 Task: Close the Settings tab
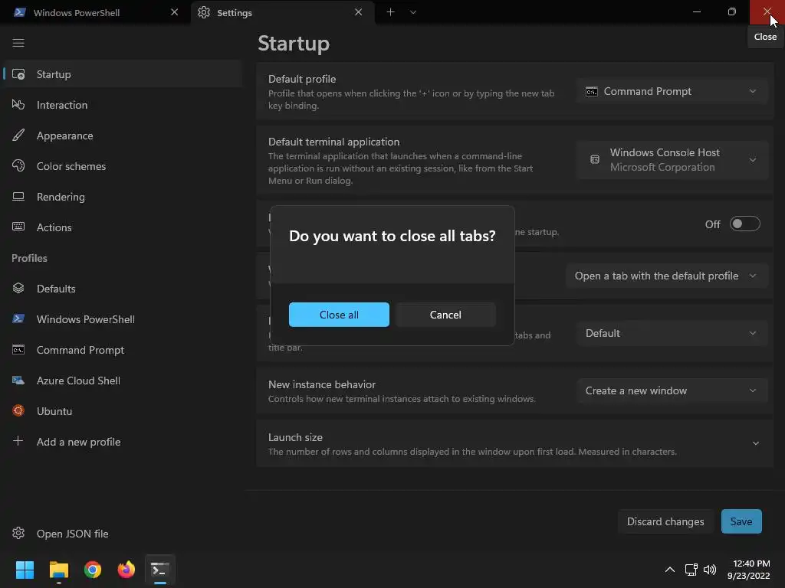point(359,12)
